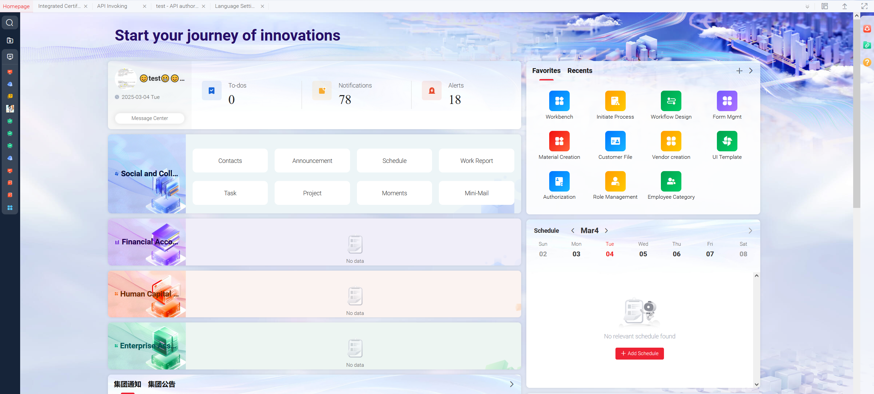The height and width of the screenshot is (394, 874).
Task: Open the Customer File icon
Action: (x=615, y=141)
